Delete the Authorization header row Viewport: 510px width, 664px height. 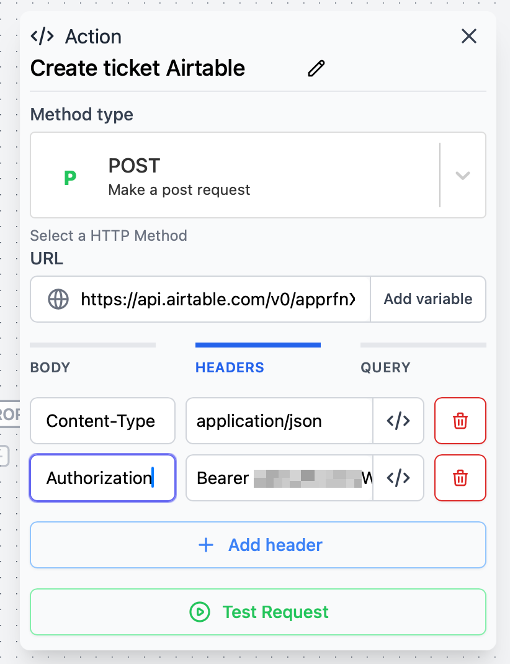[x=460, y=478]
